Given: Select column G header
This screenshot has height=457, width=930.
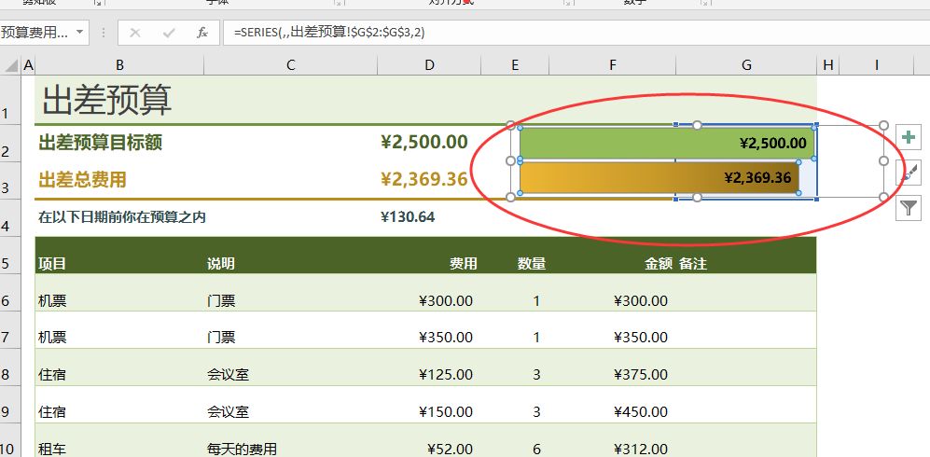Looking at the screenshot, I should pyautogui.click(x=746, y=64).
